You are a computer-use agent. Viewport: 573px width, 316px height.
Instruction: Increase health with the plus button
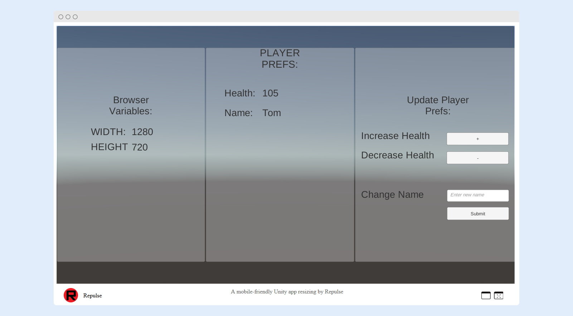coord(477,139)
